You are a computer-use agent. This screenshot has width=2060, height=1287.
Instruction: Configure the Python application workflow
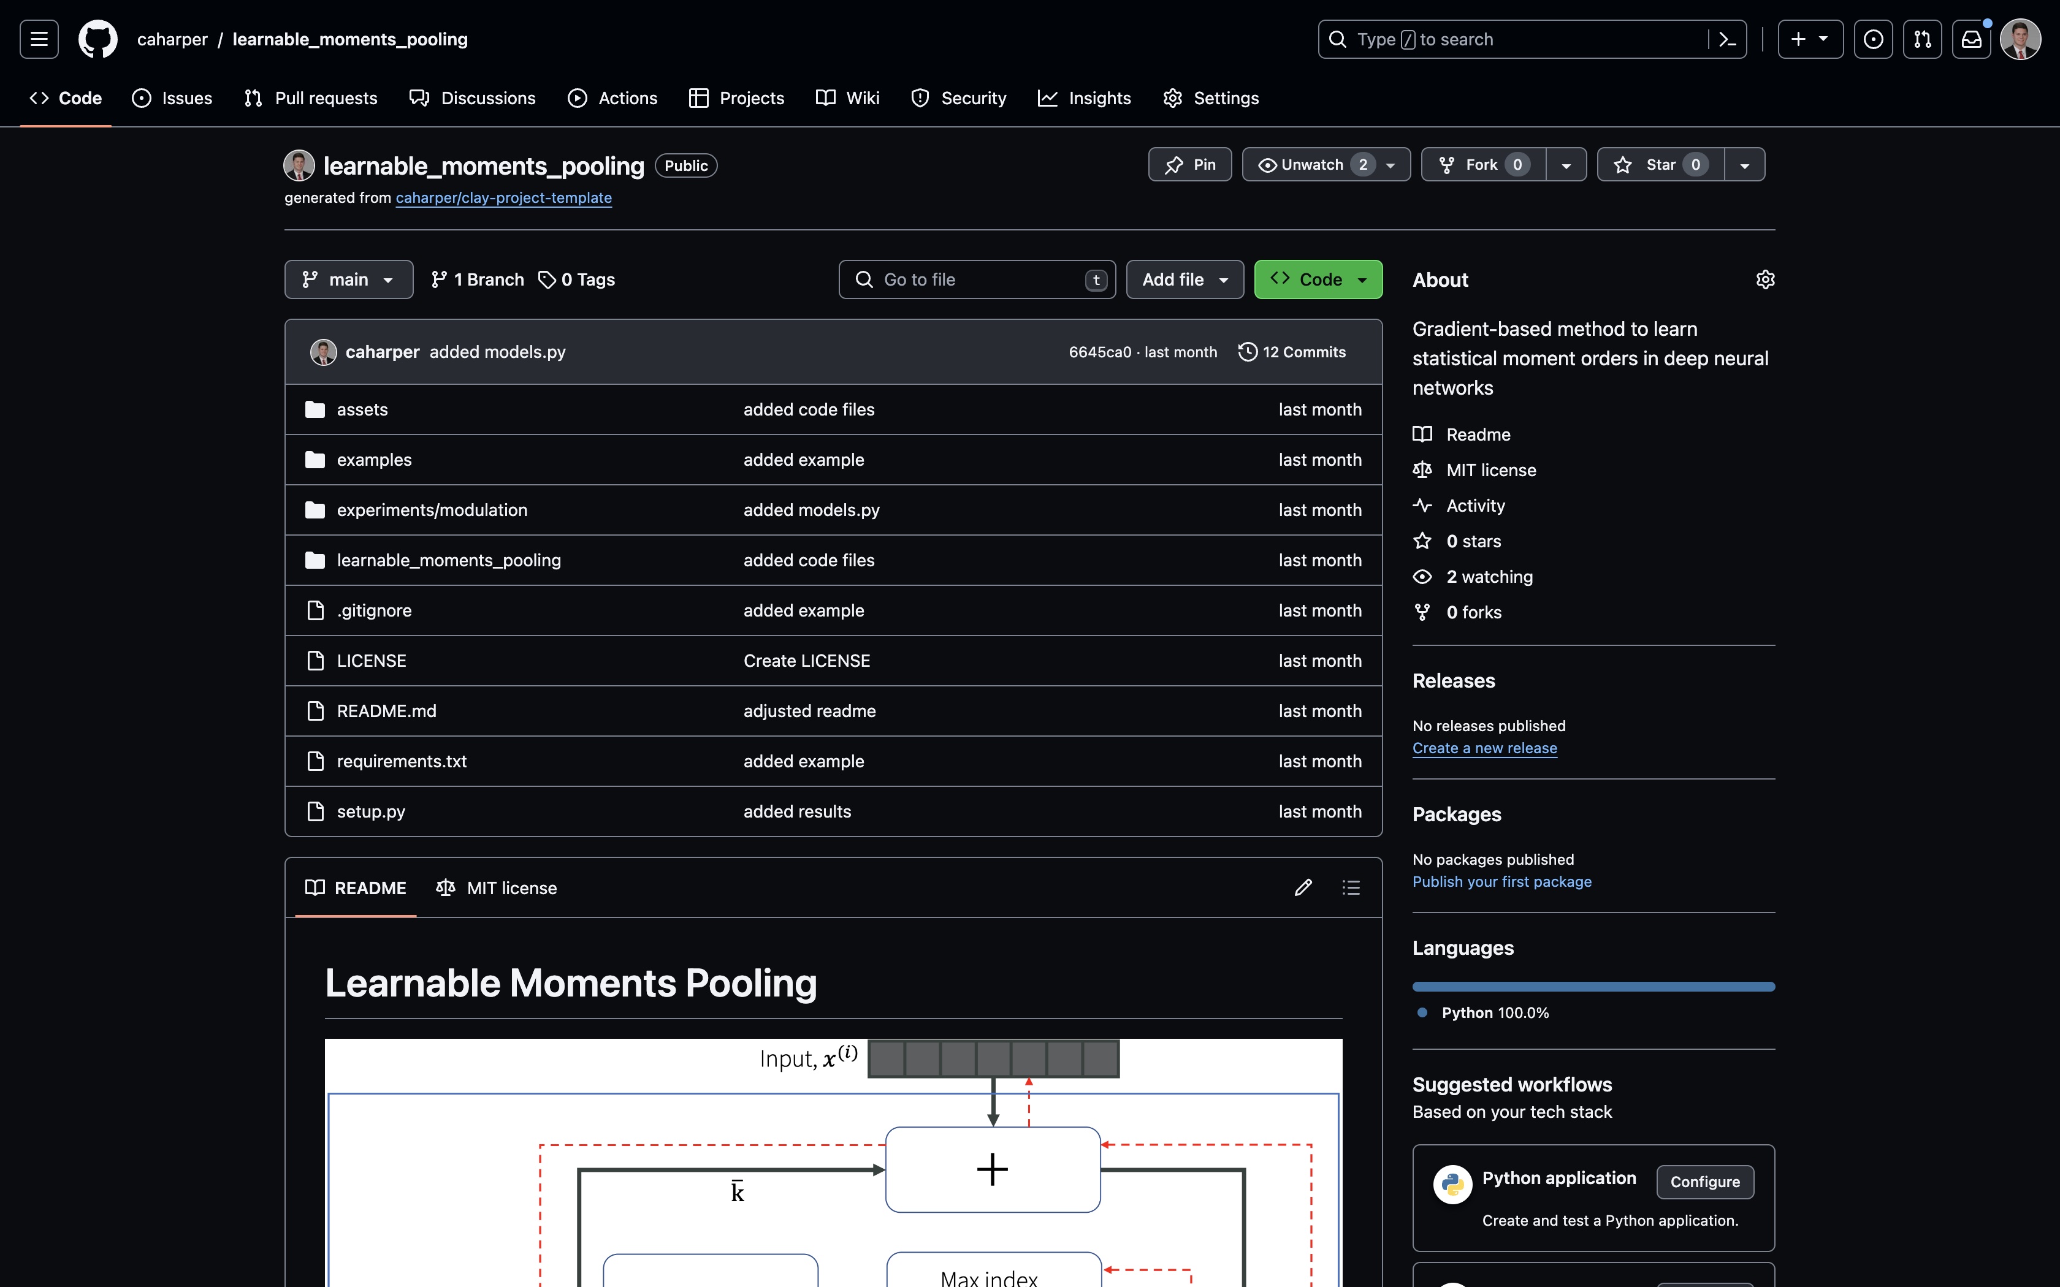pos(1705,1182)
